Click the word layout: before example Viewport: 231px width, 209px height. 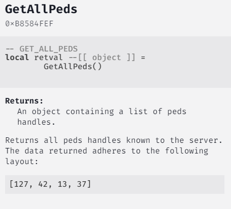click(x=22, y=162)
